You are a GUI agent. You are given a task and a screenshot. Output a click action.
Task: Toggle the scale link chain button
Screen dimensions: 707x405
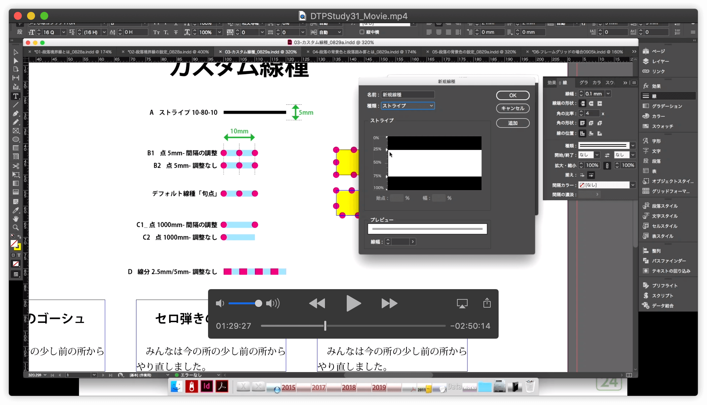click(607, 166)
